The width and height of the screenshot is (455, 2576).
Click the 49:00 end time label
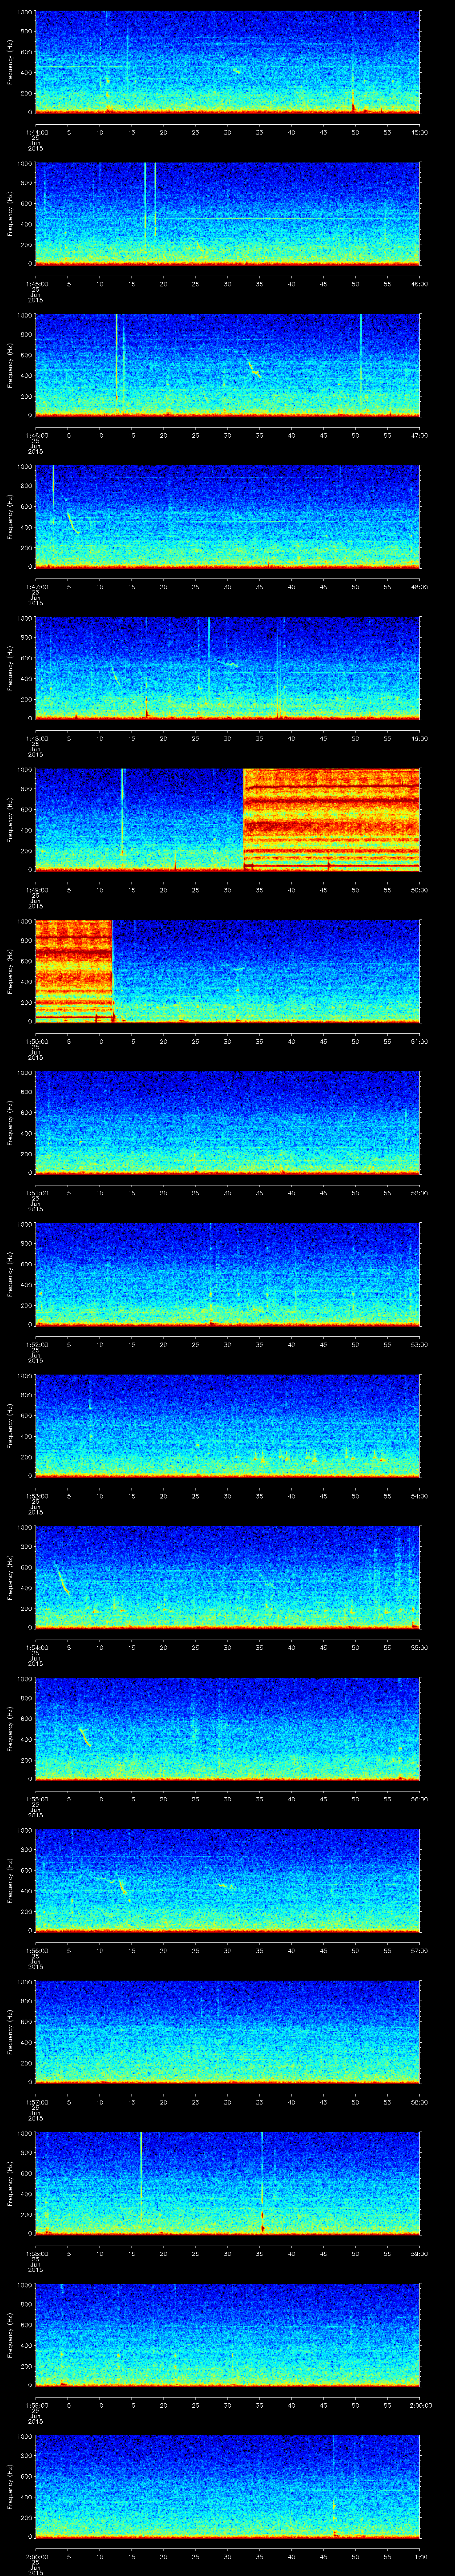click(420, 738)
